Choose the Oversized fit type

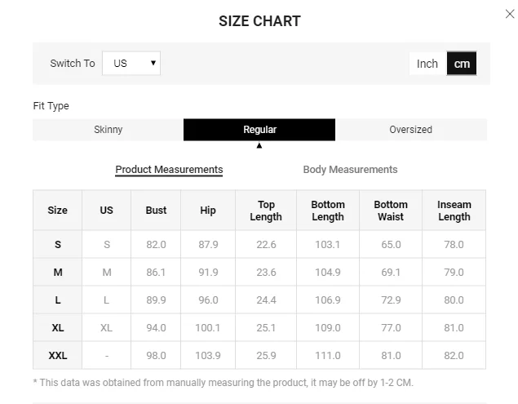click(410, 130)
